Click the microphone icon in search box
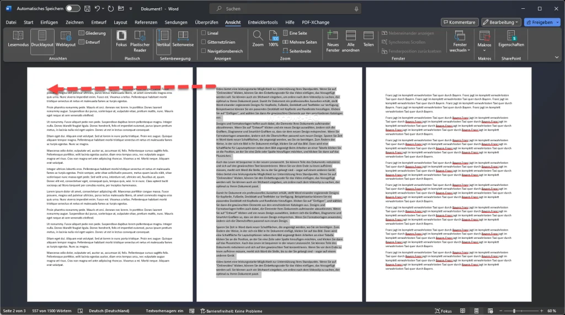The width and height of the screenshot is (565, 315). [x=356, y=9]
